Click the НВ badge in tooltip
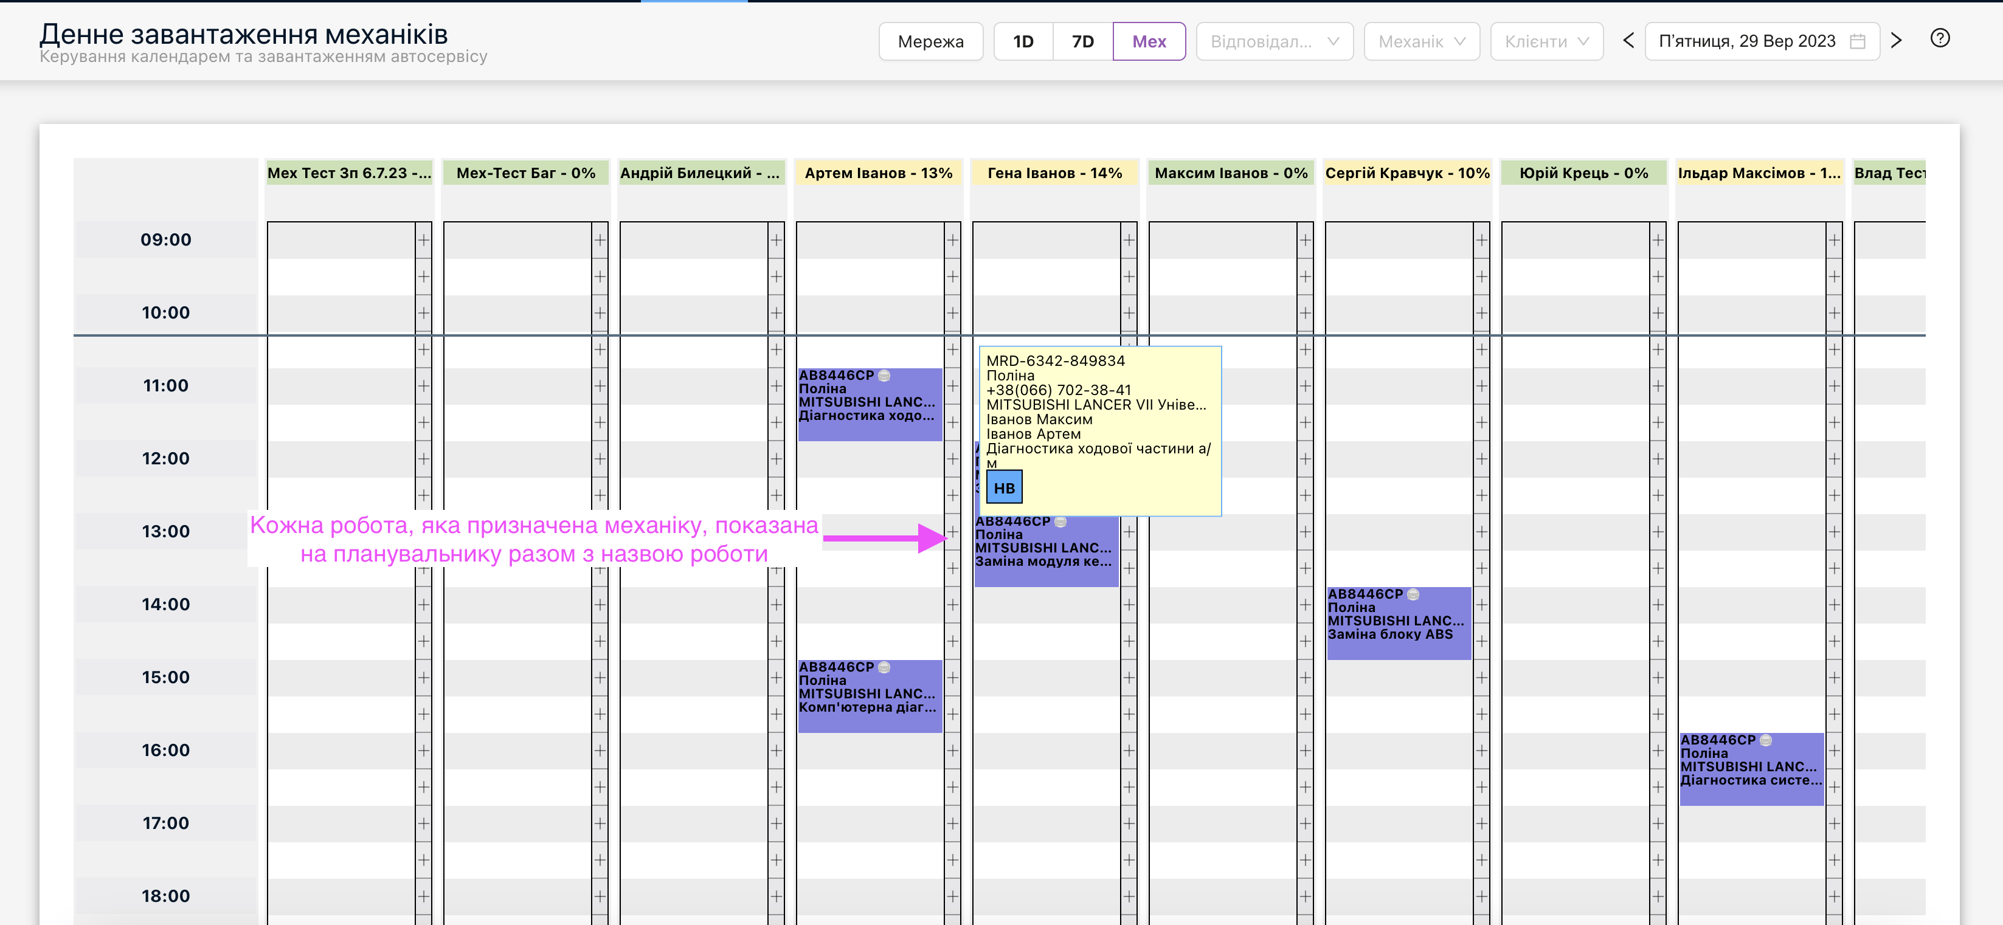The width and height of the screenshot is (2003, 925). coord(1004,487)
